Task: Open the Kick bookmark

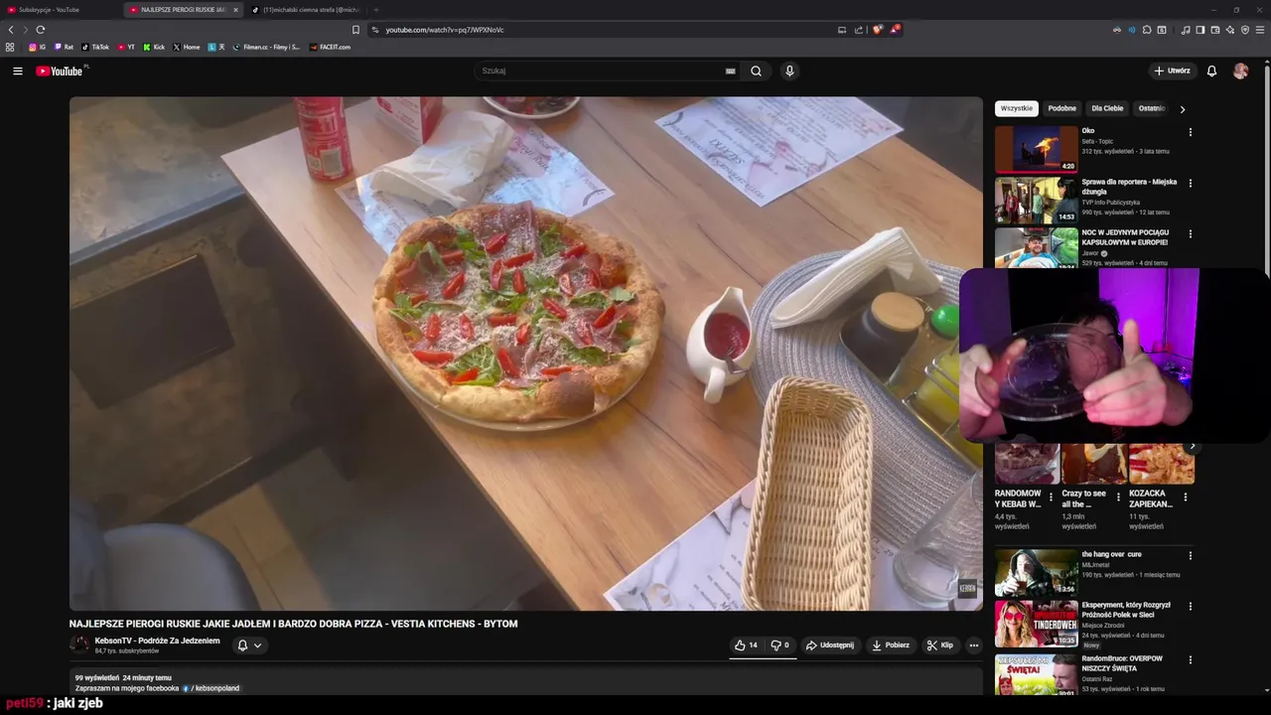Action: point(154,47)
